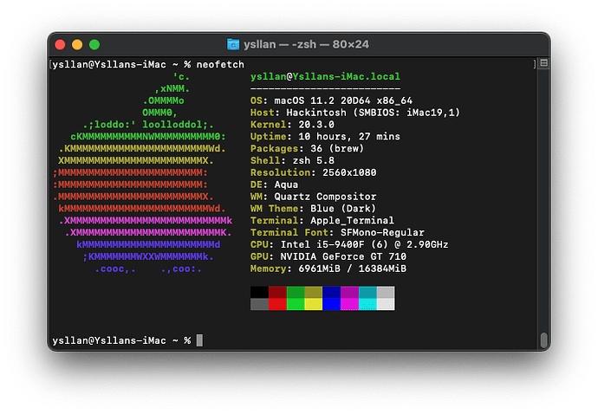Click the purple color block
The height and width of the screenshot is (414, 598).
point(349,293)
